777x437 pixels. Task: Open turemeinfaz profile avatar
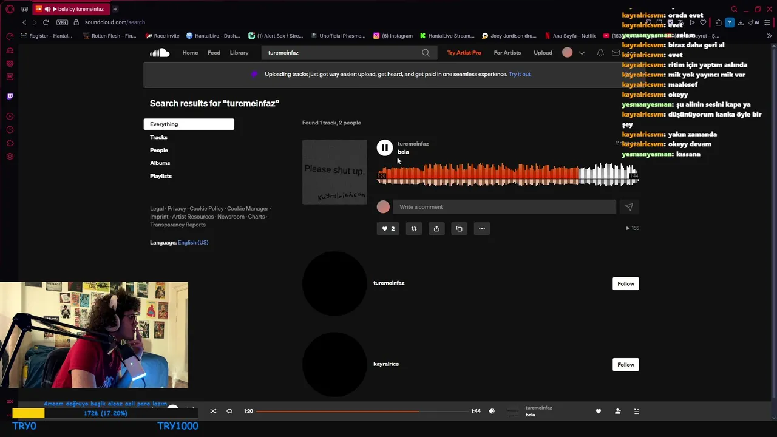coord(334,283)
